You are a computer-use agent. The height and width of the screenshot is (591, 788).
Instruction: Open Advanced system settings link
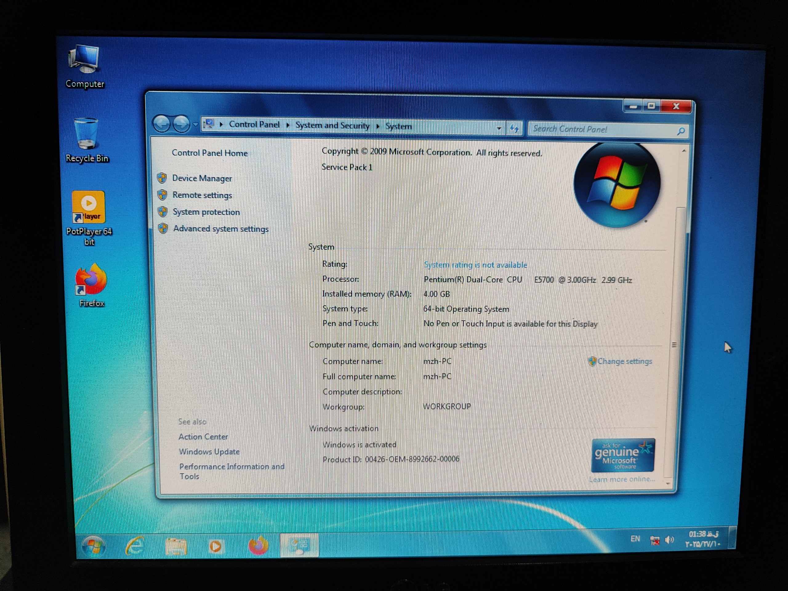[x=220, y=229]
